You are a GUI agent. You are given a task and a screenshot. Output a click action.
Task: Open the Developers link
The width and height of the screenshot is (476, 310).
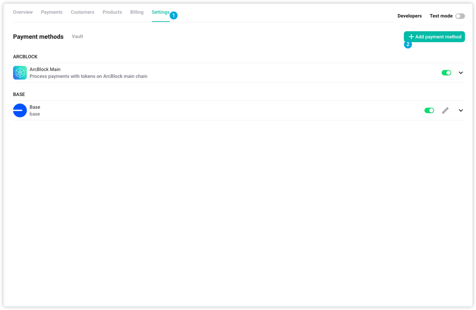pyautogui.click(x=409, y=16)
